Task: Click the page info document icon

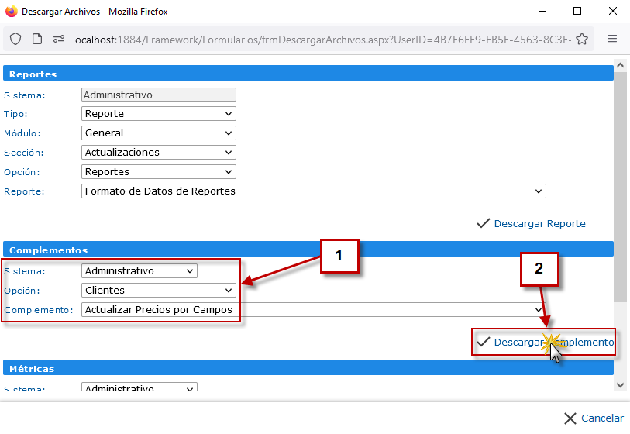Action: click(36, 39)
